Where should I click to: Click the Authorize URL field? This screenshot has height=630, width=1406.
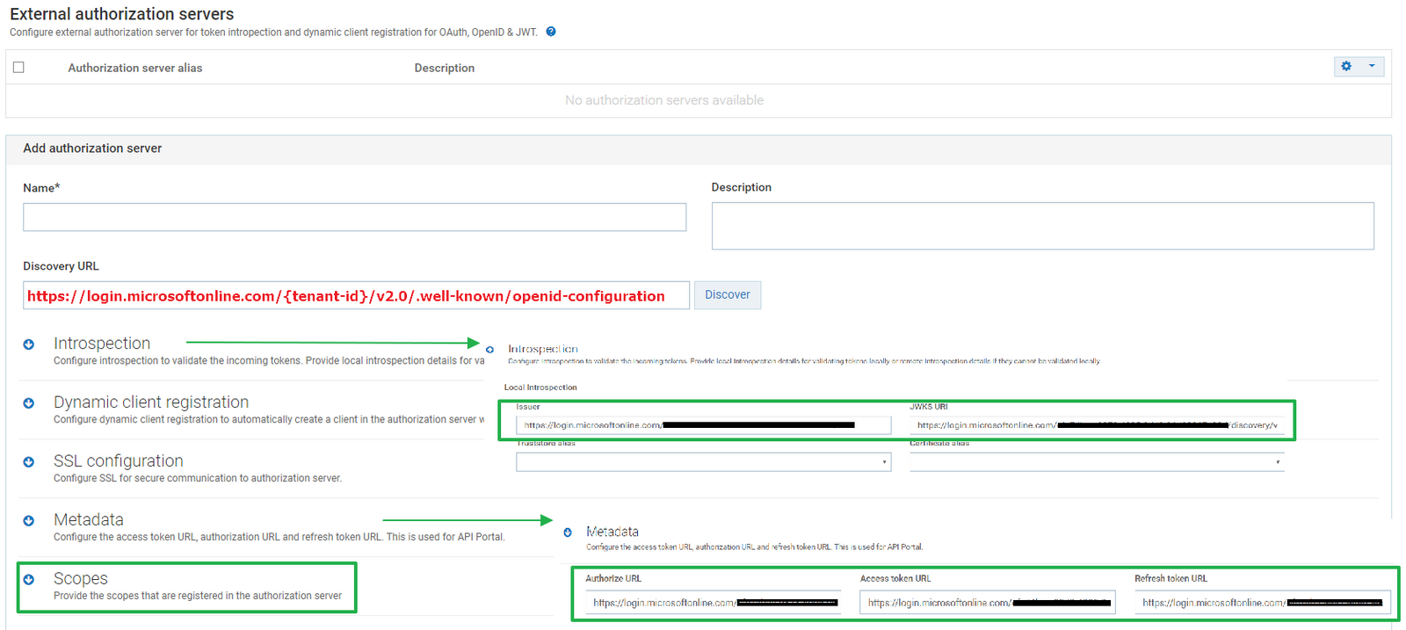tap(713, 603)
